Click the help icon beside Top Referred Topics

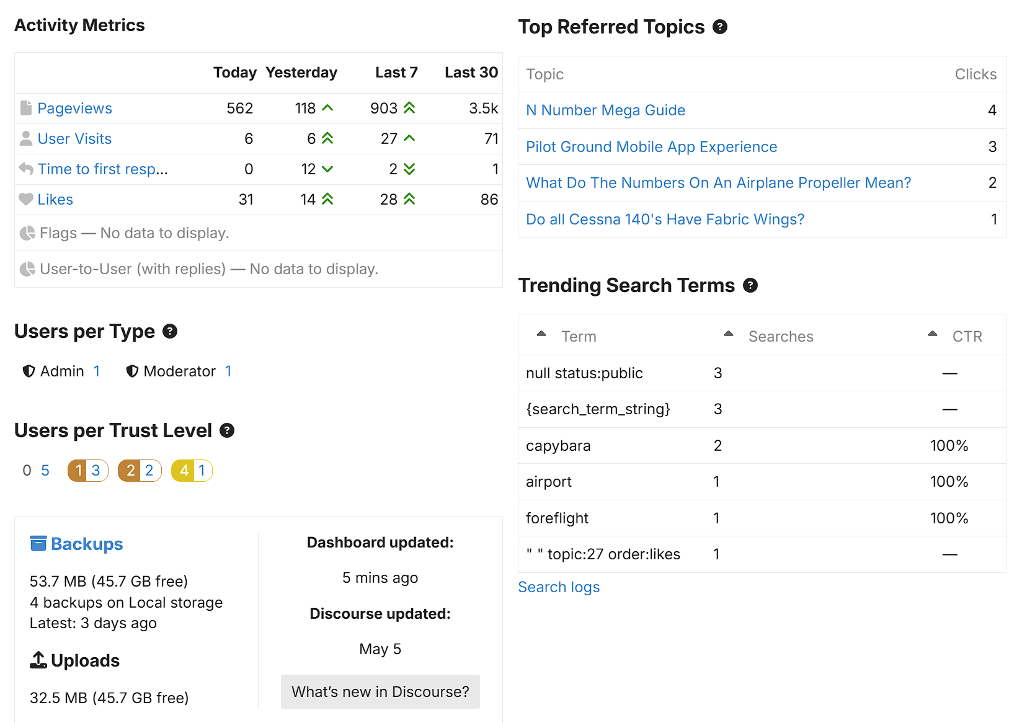click(x=720, y=27)
